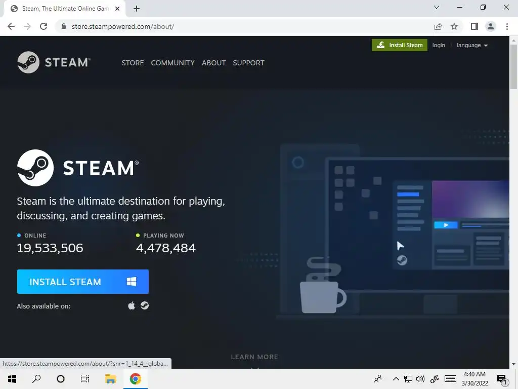This screenshot has width=518, height=389.
Task: Close the Steam browser tab
Action: (117, 9)
